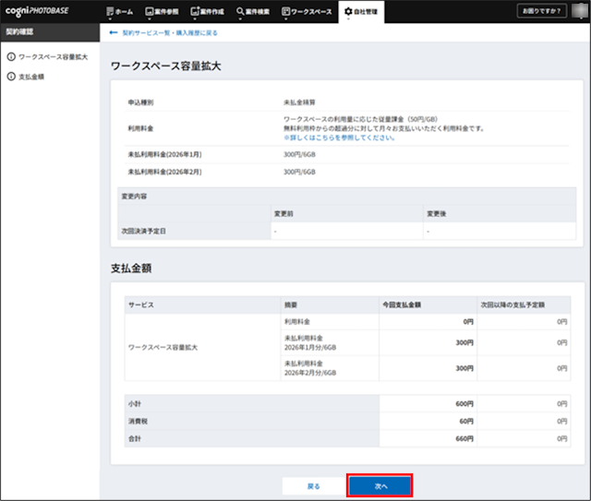Click the 自社管理 gear icon

point(348,11)
